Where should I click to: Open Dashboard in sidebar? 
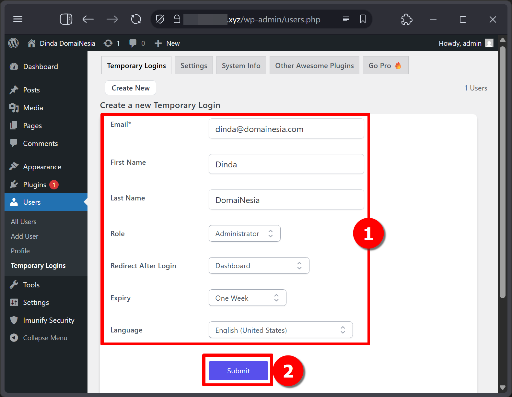pyautogui.click(x=46, y=66)
